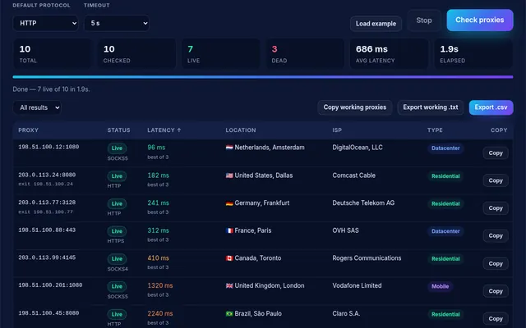526x328 pixels.
Task: Open the All results filter dropdown
Action: click(x=37, y=107)
